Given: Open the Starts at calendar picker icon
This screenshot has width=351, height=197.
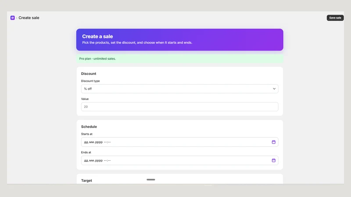Looking at the screenshot, I should click(x=273, y=142).
